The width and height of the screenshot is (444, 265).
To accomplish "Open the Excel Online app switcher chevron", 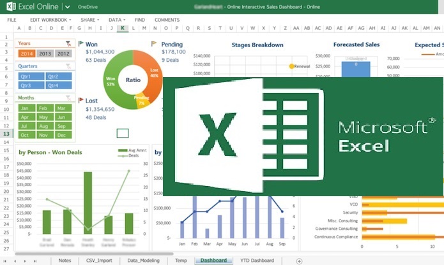I will click(x=67, y=7).
